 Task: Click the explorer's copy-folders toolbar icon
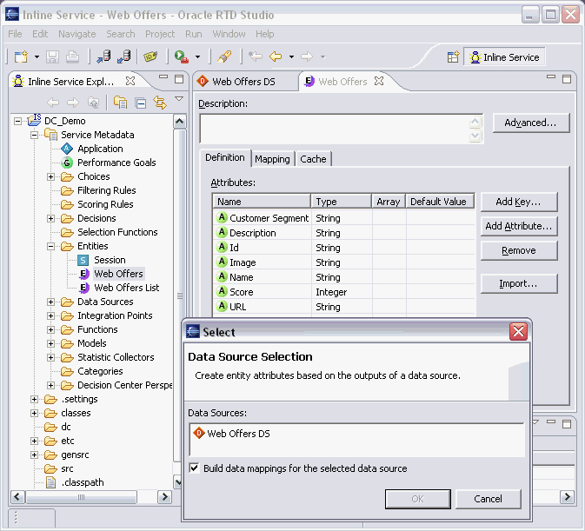coord(120,103)
